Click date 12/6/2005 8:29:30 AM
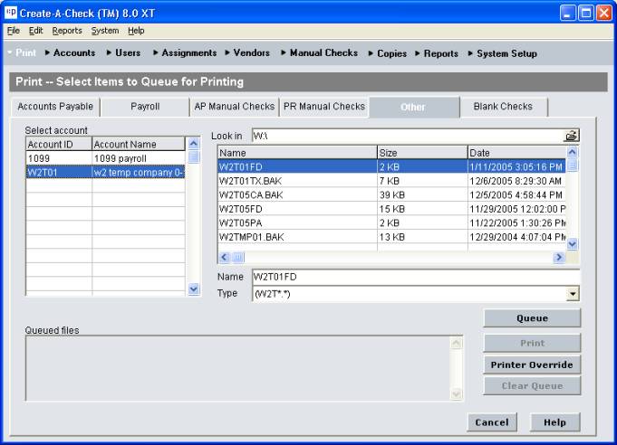The height and width of the screenshot is (445, 617). (516, 181)
